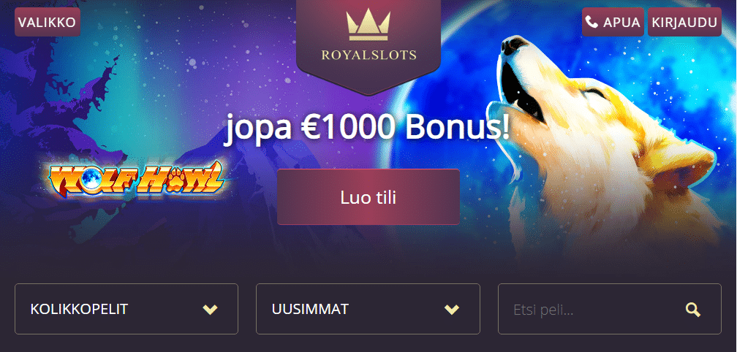This screenshot has width=737, height=352.
Task: Open the UUSIMMAT sorting dropdown
Action: pos(368,309)
